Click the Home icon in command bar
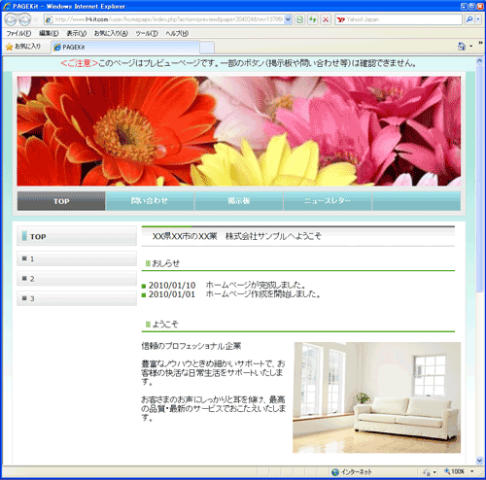 tap(462, 47)
